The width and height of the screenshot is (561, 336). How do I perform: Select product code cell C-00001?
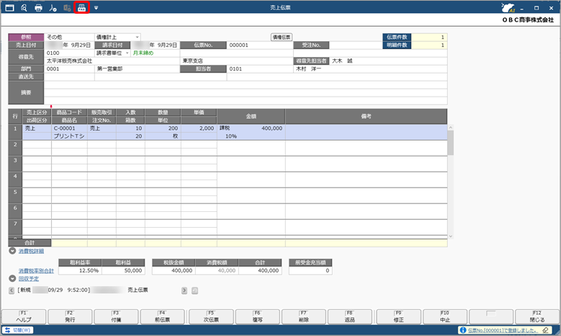(69, 128)
